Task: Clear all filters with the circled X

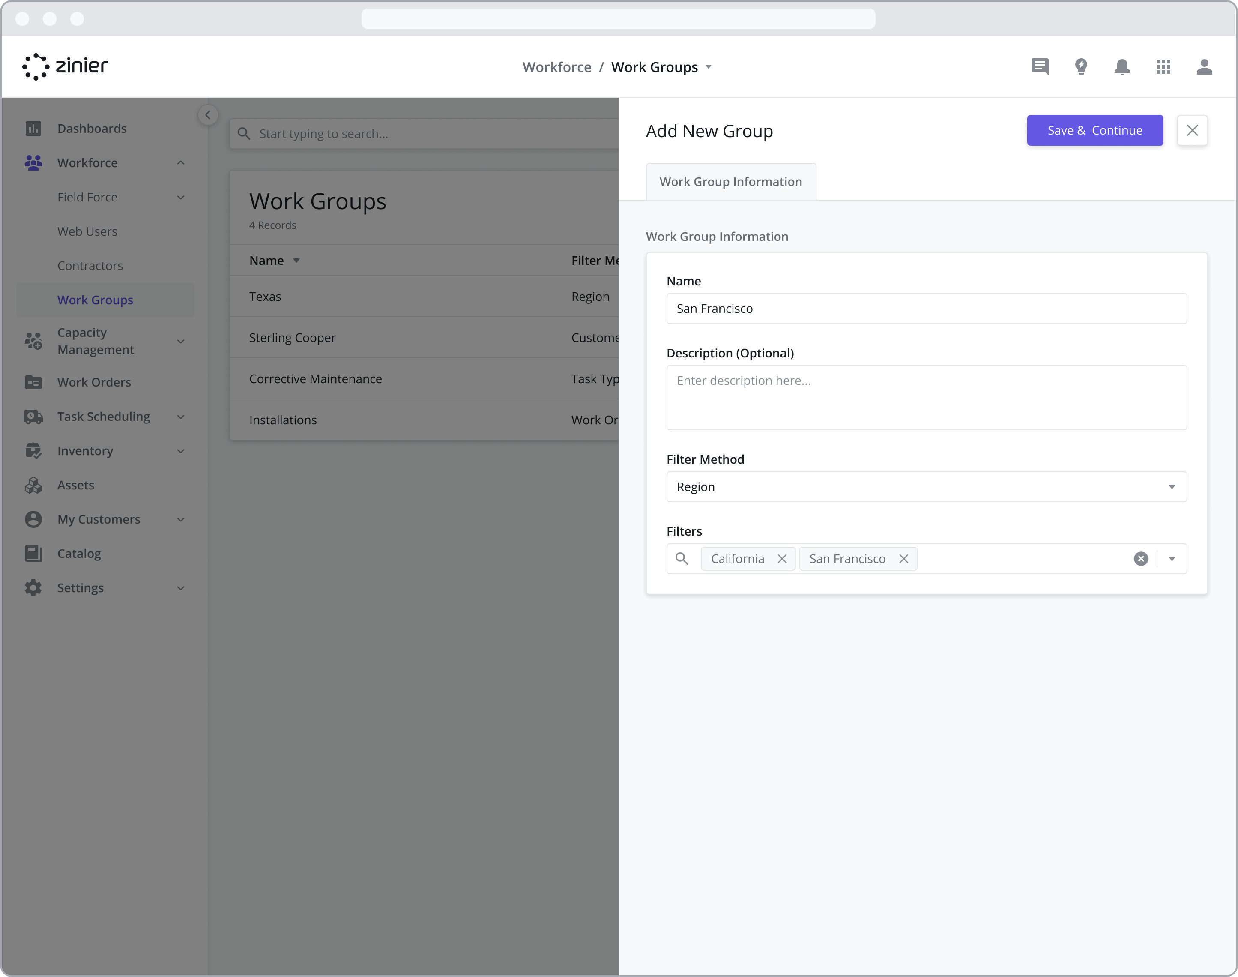Action: click(x=1141, y=559)
